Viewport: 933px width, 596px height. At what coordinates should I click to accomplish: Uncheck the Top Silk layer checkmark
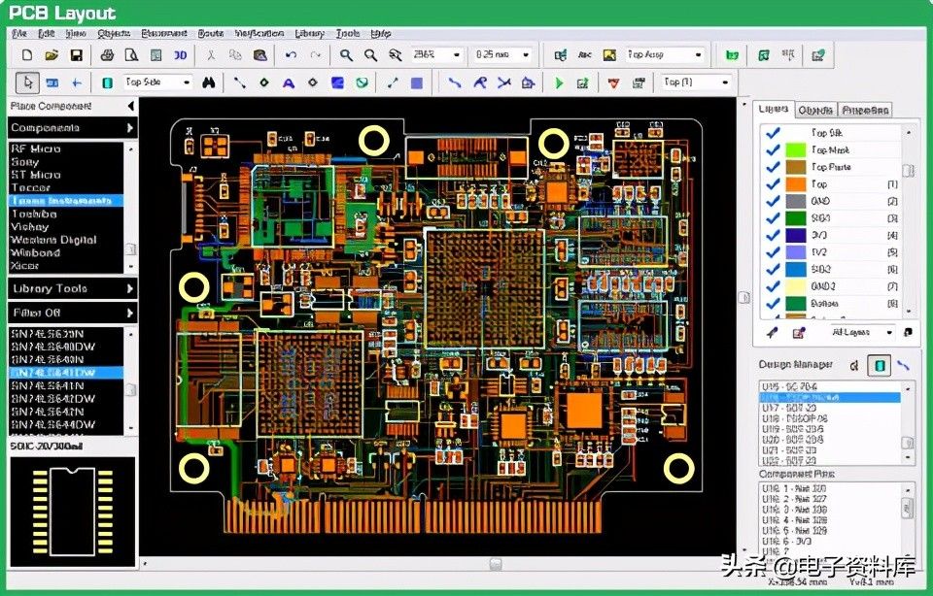click(x=774, y=133)
